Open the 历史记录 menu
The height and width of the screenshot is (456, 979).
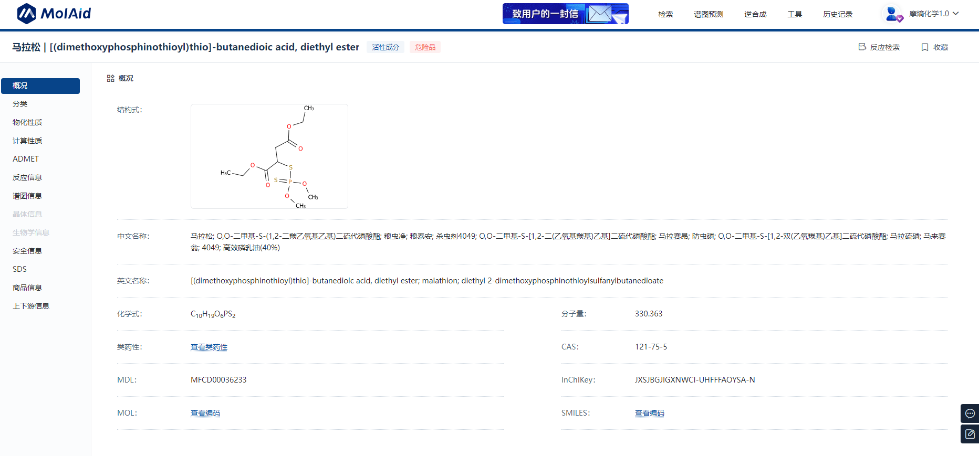(x=838, y=14)
